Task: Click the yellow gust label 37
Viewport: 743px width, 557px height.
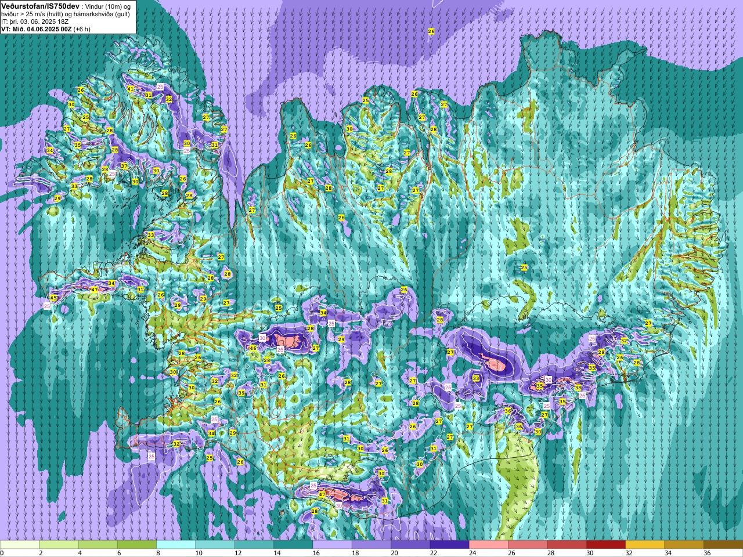Action: click(x=124, y=166)
